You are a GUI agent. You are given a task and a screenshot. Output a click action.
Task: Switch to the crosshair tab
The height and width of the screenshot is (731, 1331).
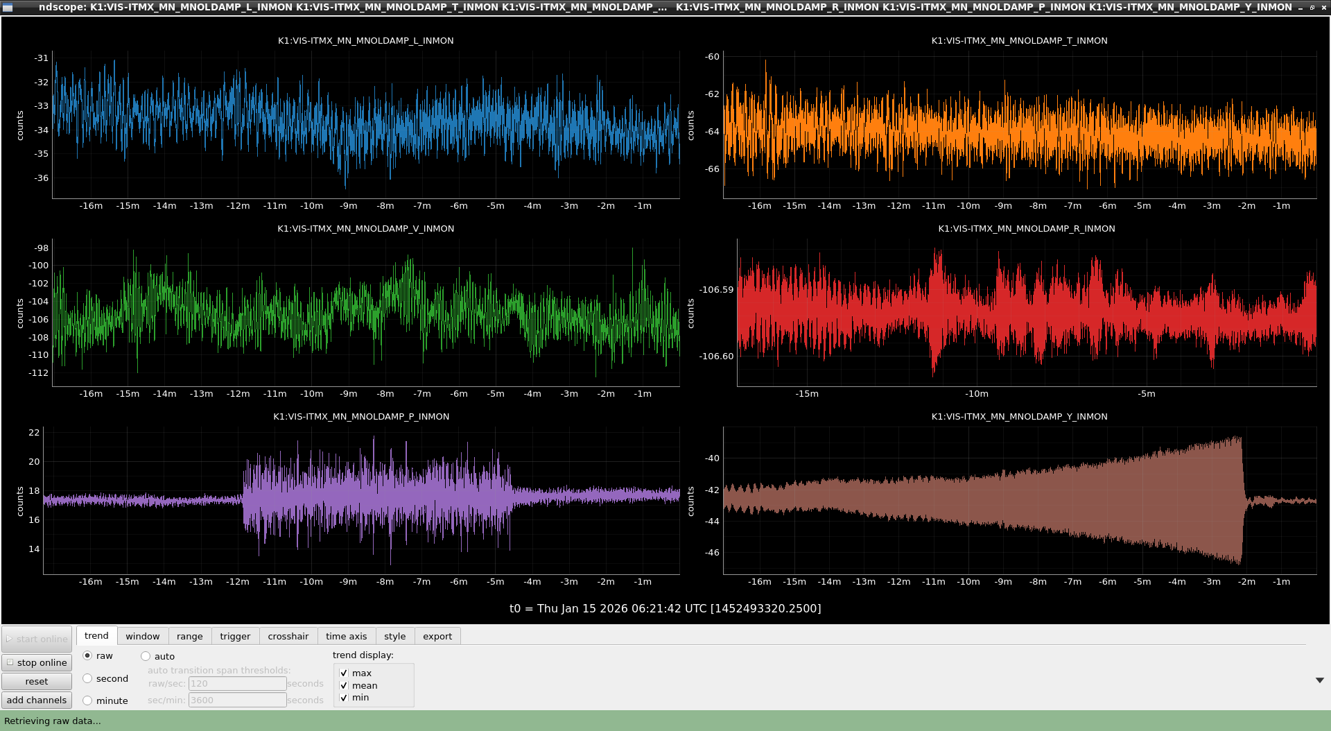[x=288, y=636]
